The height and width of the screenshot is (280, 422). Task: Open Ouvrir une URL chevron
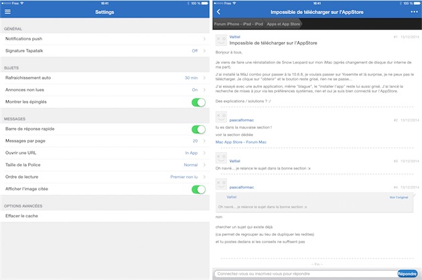click(x=204, y=153)
